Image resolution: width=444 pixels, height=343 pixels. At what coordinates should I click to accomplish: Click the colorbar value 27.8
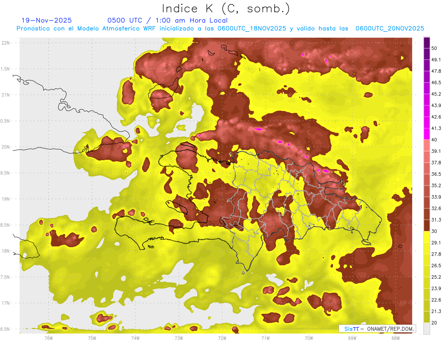tap(436, 254)
